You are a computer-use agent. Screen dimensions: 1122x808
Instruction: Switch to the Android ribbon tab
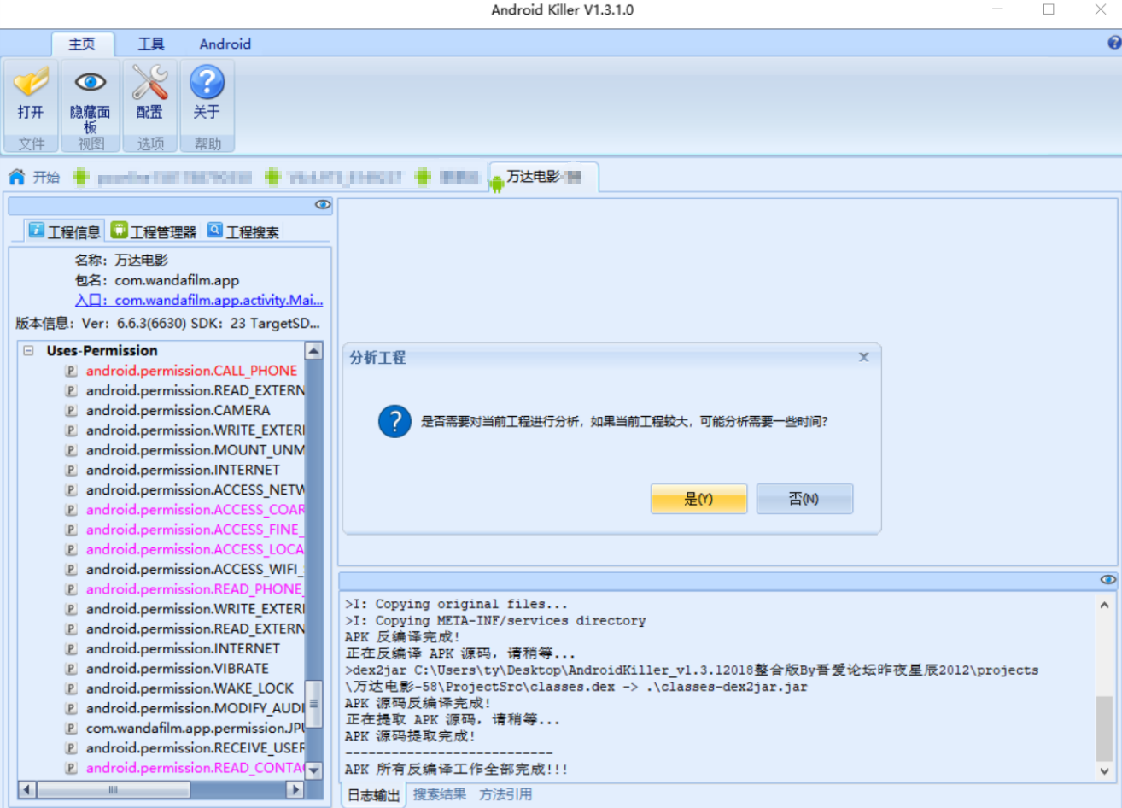coord(224,44)
